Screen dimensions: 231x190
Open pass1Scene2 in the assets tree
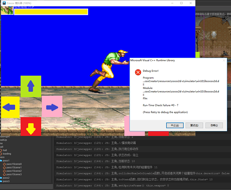[x=14, y=171]
